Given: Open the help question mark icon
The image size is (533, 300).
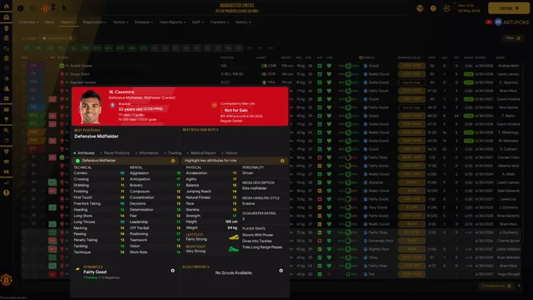Looking at the screenshot, I should (x=433, y=8).
